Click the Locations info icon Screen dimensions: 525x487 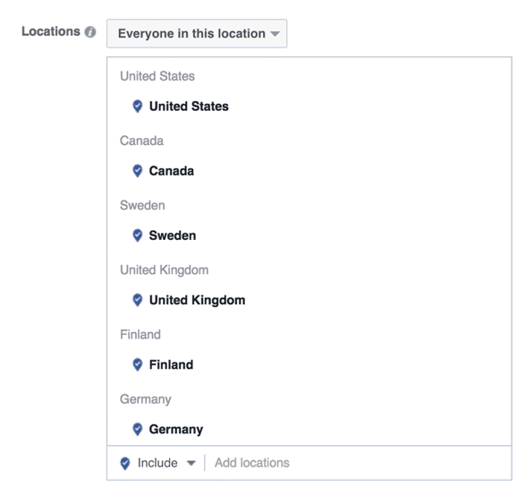coord(90,32)
